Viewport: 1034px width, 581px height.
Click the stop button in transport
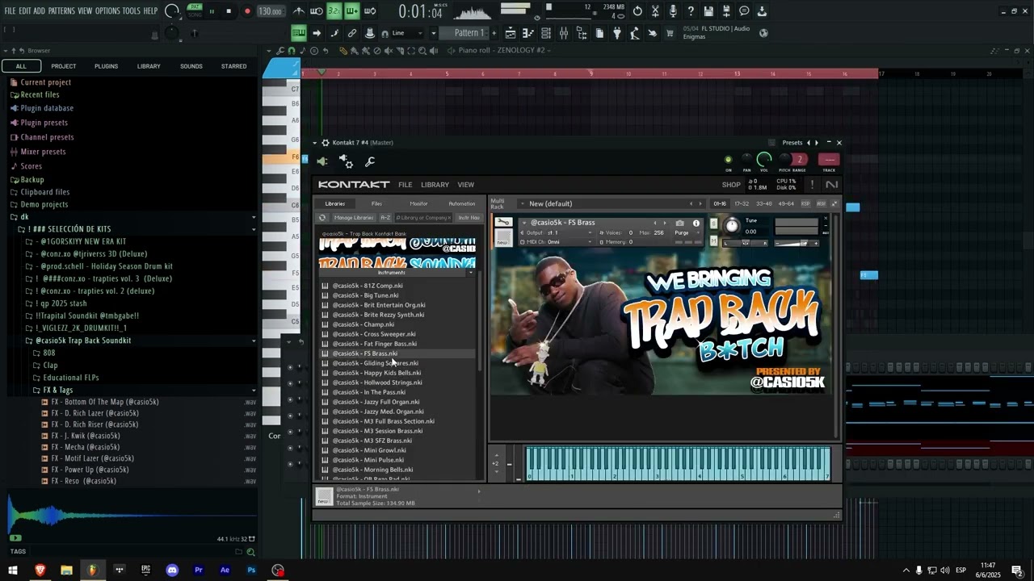click(x=229, y=11)
